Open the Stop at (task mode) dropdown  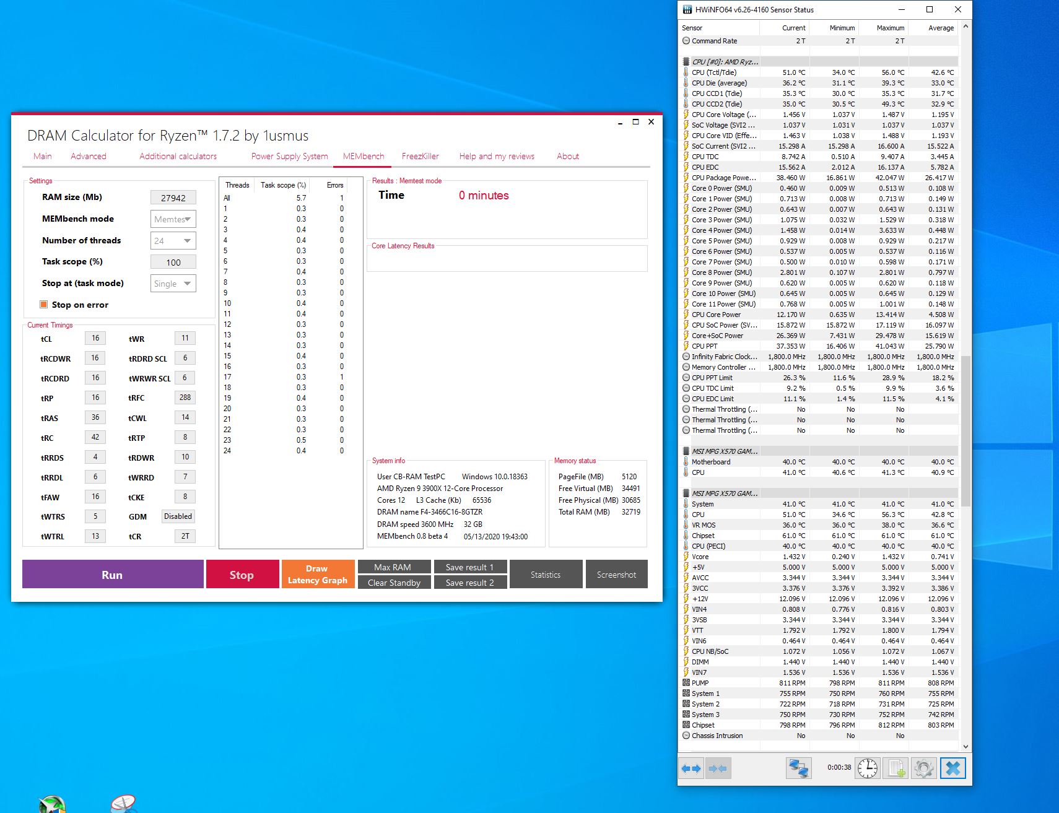pyautogui.click(x=173, y=284)
